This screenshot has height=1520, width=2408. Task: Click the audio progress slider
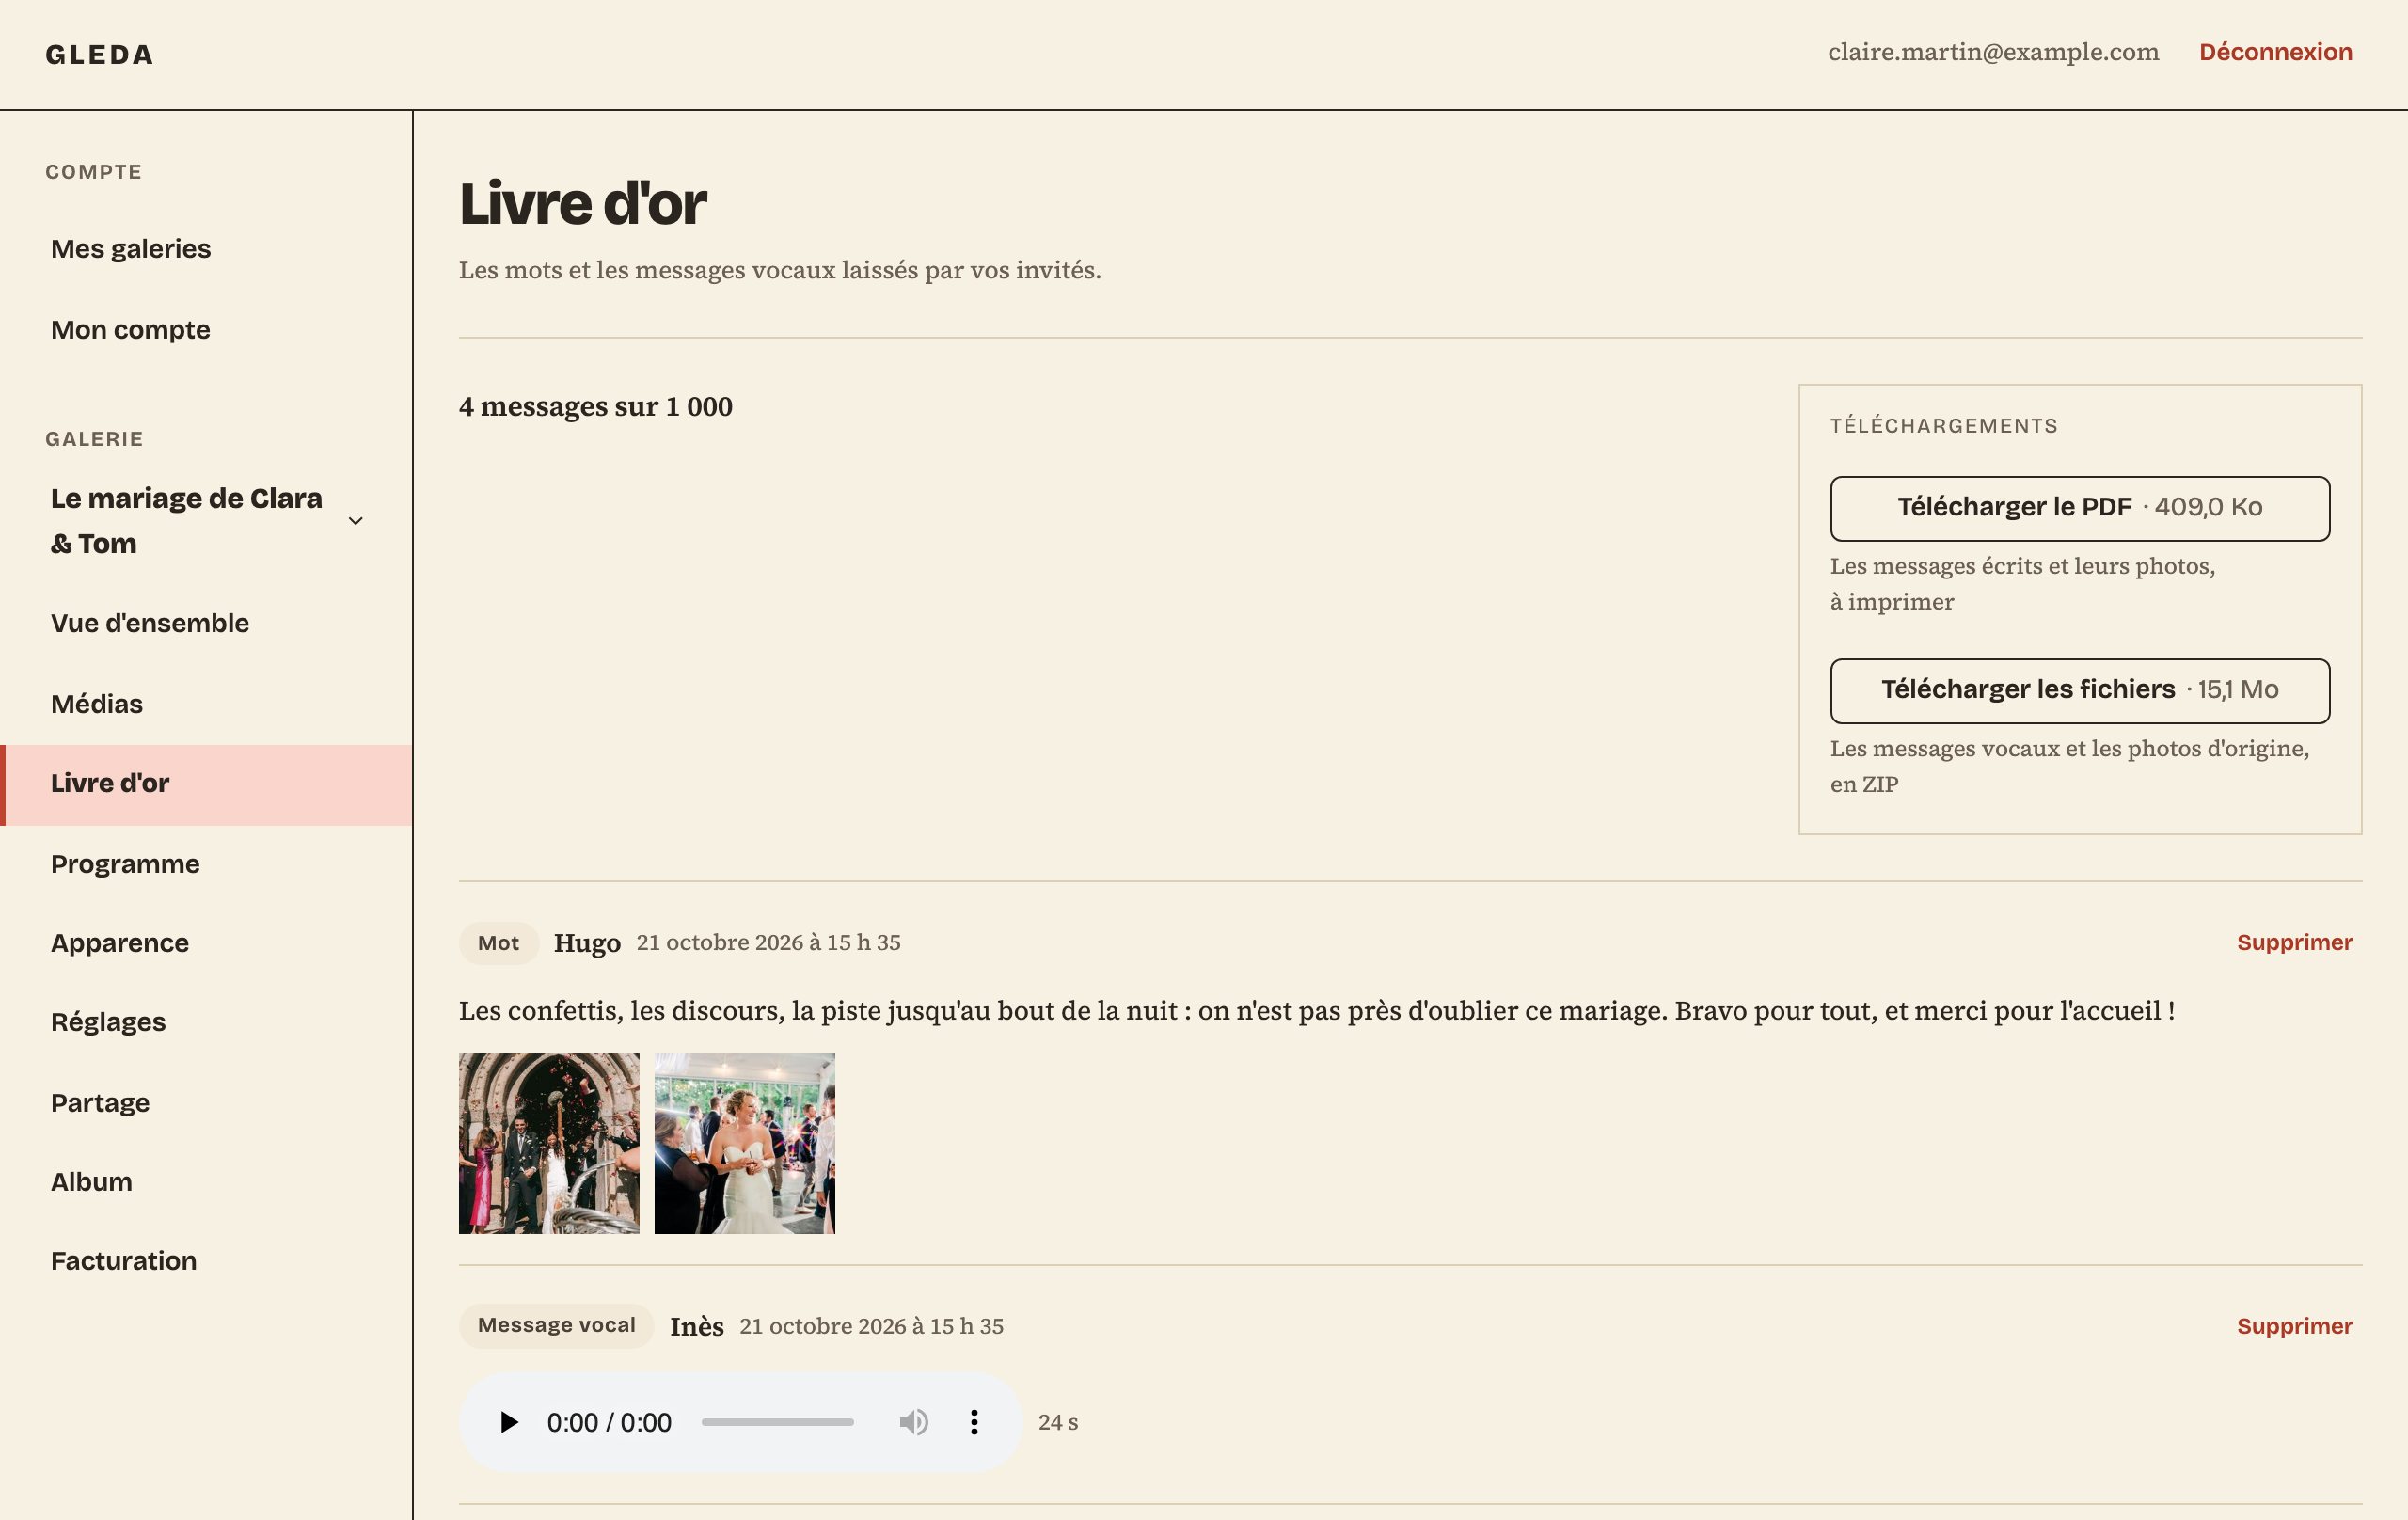coord(777,1422)
